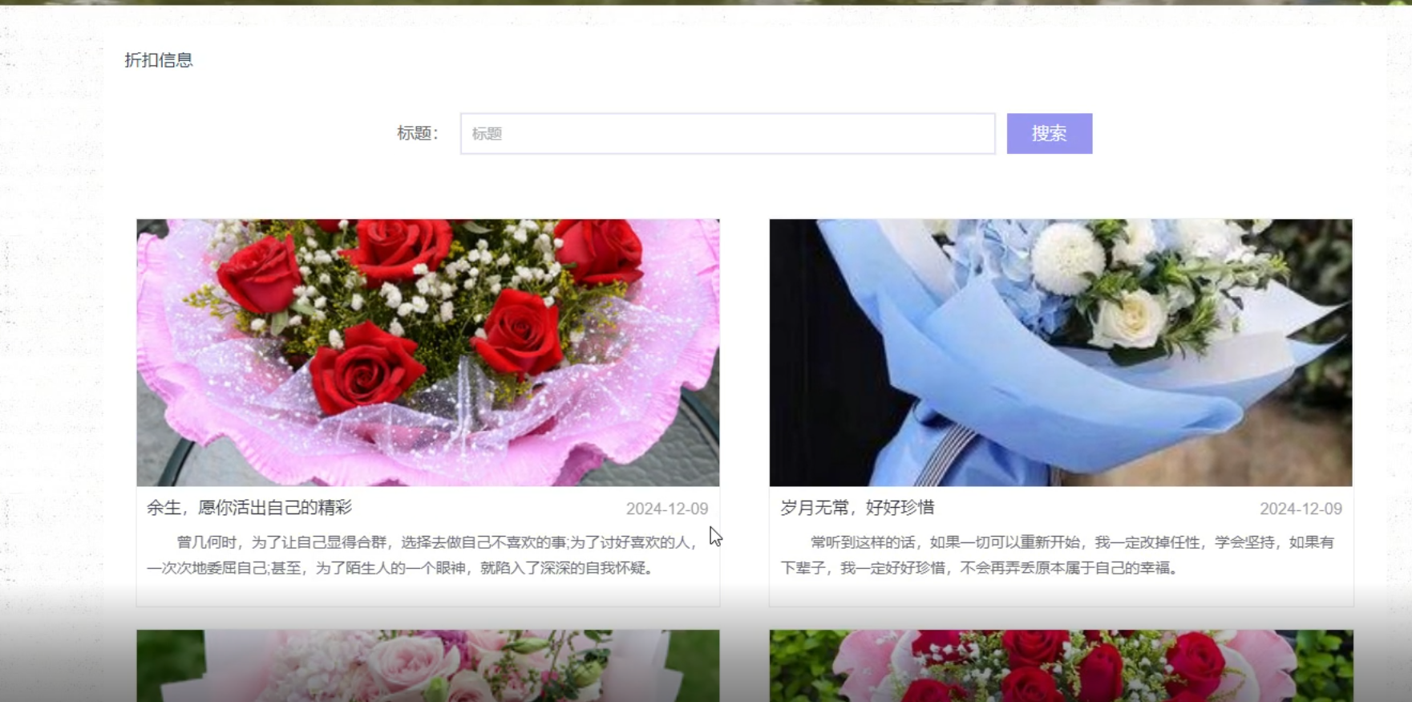This screenshot has height=702, width=1412.
Task: Click the 标题: label beside the search box
Action: click(418, 133)
